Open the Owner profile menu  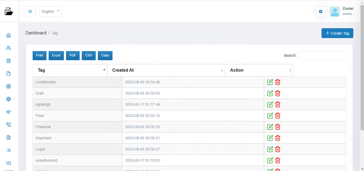point(342,11)
